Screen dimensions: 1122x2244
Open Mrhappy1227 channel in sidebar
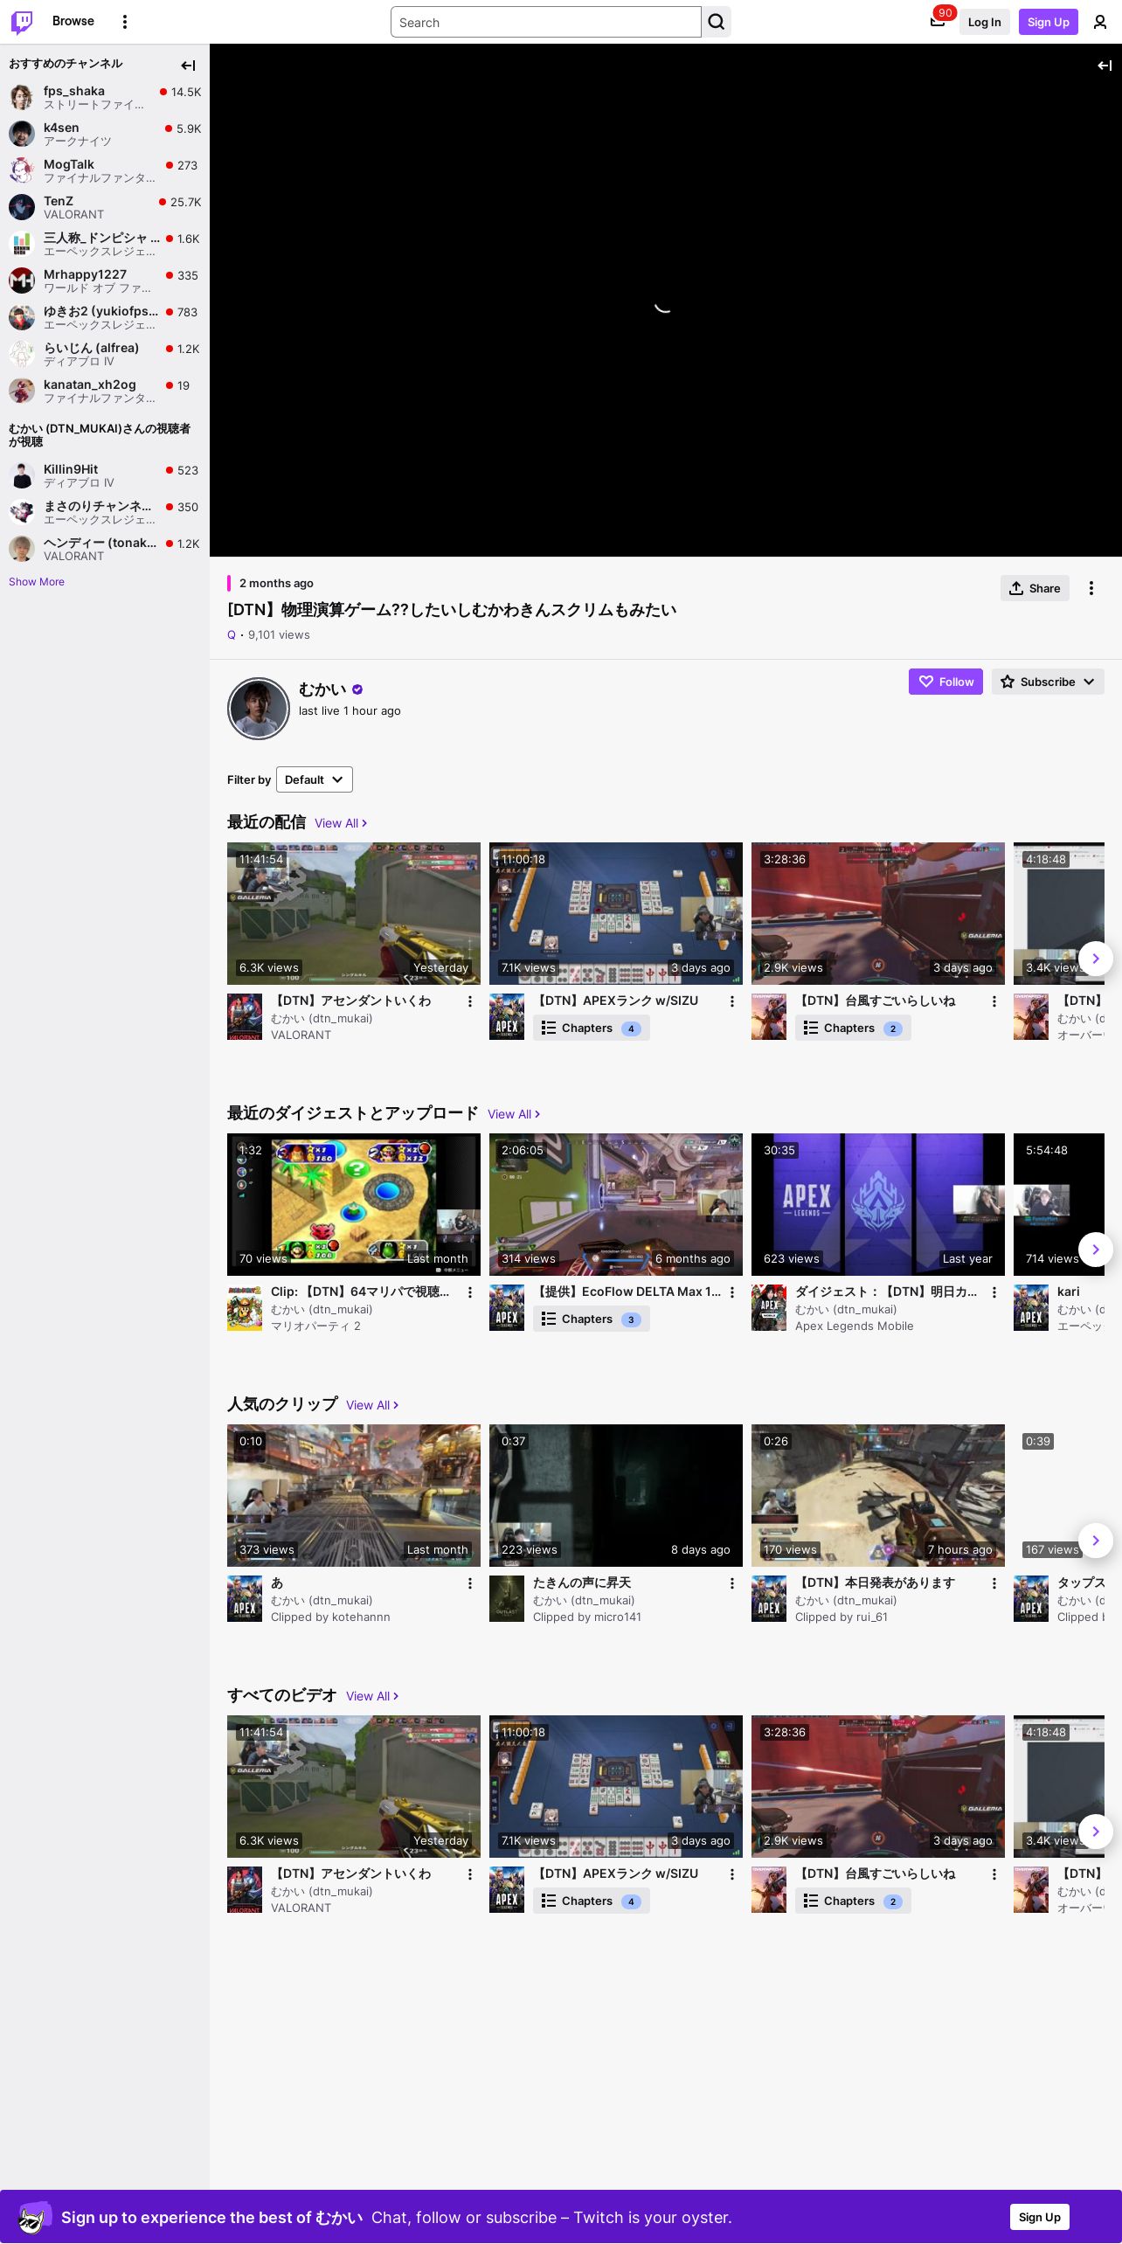105,280
